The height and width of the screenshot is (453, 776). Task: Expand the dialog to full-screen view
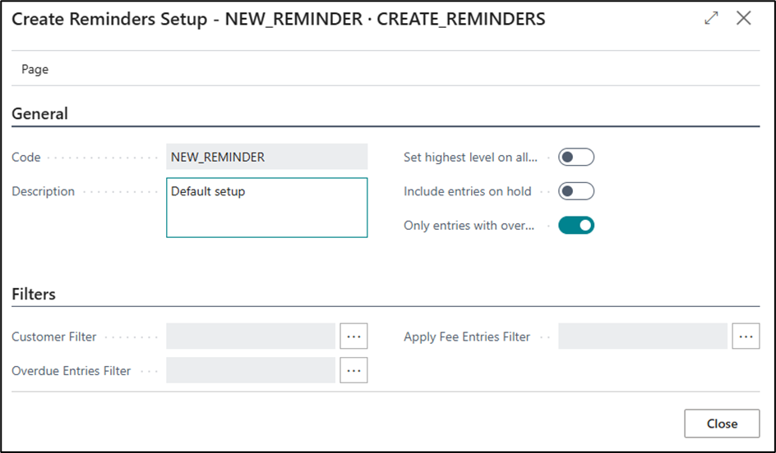click(712, 18)
